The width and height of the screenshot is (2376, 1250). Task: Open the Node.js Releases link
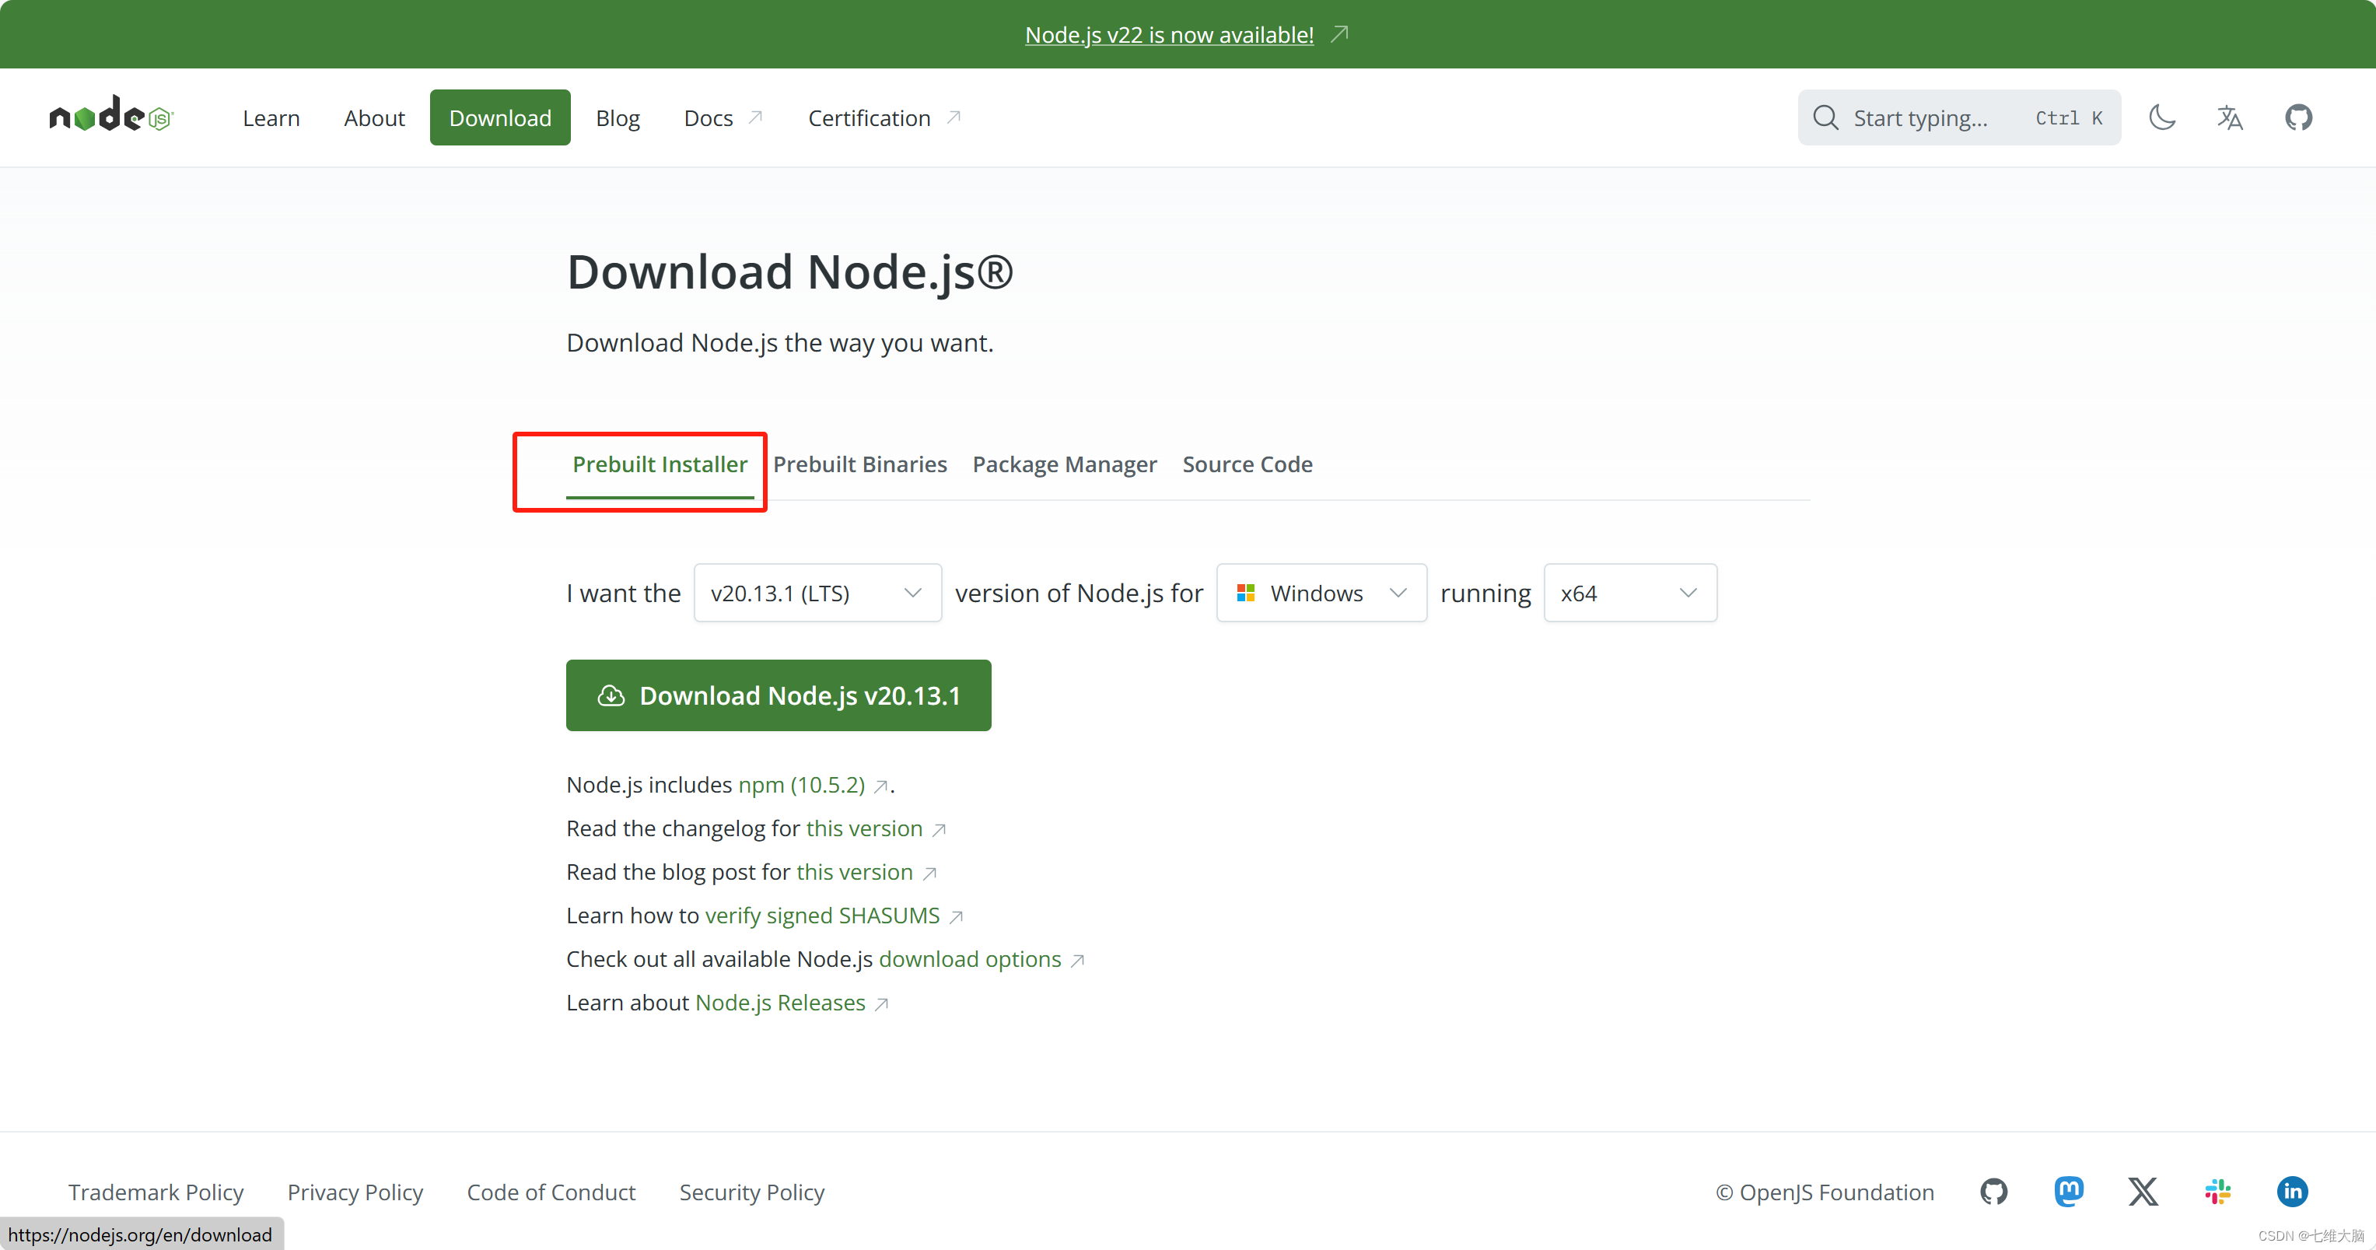[x=779, y=1002]
